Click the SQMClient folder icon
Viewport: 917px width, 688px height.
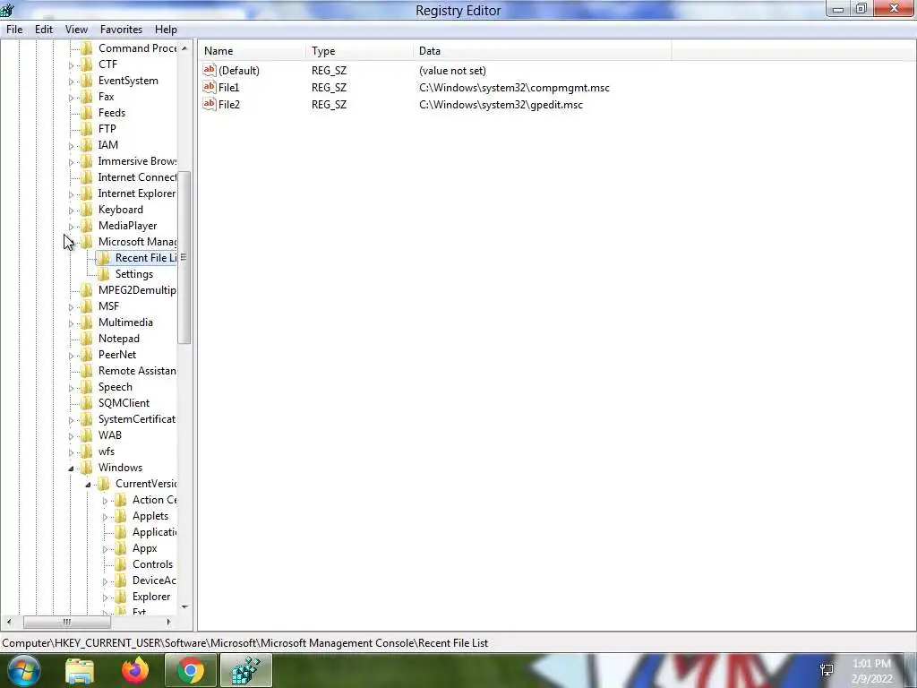(x=87, y=402)
